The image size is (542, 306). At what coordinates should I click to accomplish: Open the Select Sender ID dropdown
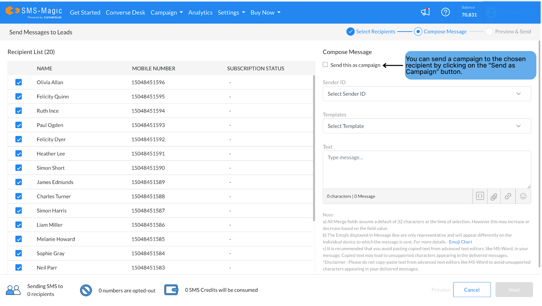(426, 94)
